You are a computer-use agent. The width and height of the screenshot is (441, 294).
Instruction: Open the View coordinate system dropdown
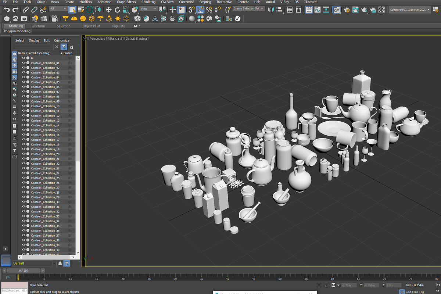click(x=148, y=8)
